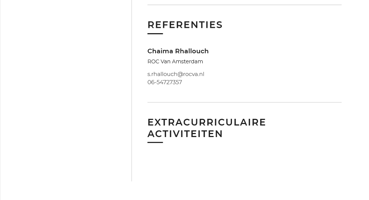Click the horizontal divider below the phone number
369x200 pixels.
245,102
